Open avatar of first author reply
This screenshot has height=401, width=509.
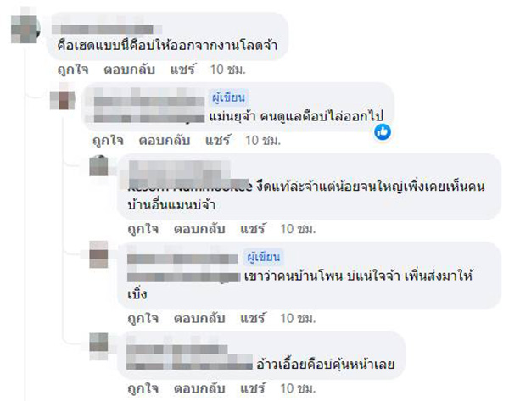click(x=62, y=98)
